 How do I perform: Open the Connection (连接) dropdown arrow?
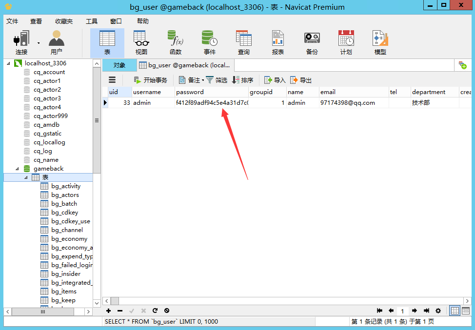[x=39, y=43]
